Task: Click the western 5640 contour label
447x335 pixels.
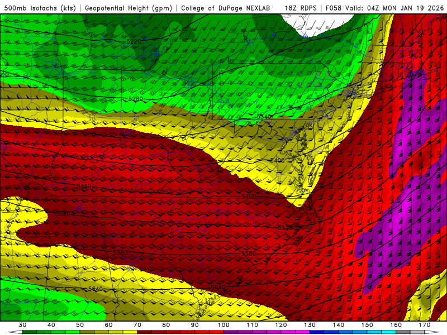Action: point(95,289)
